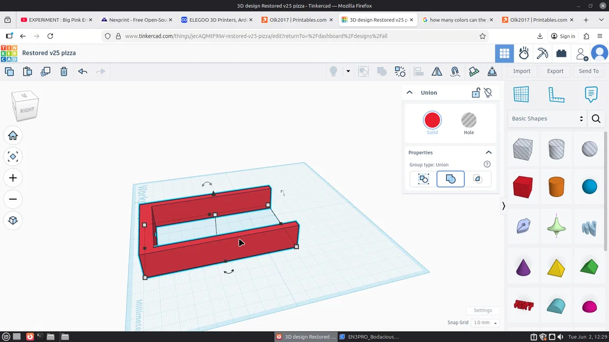The image size is (609, 342).
Task: Open the Sim Lab icon
Action: pos(523,54)
